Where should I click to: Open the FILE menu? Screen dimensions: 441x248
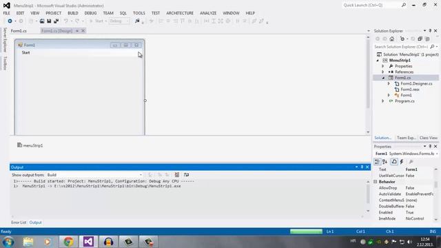tap(6, 13)
